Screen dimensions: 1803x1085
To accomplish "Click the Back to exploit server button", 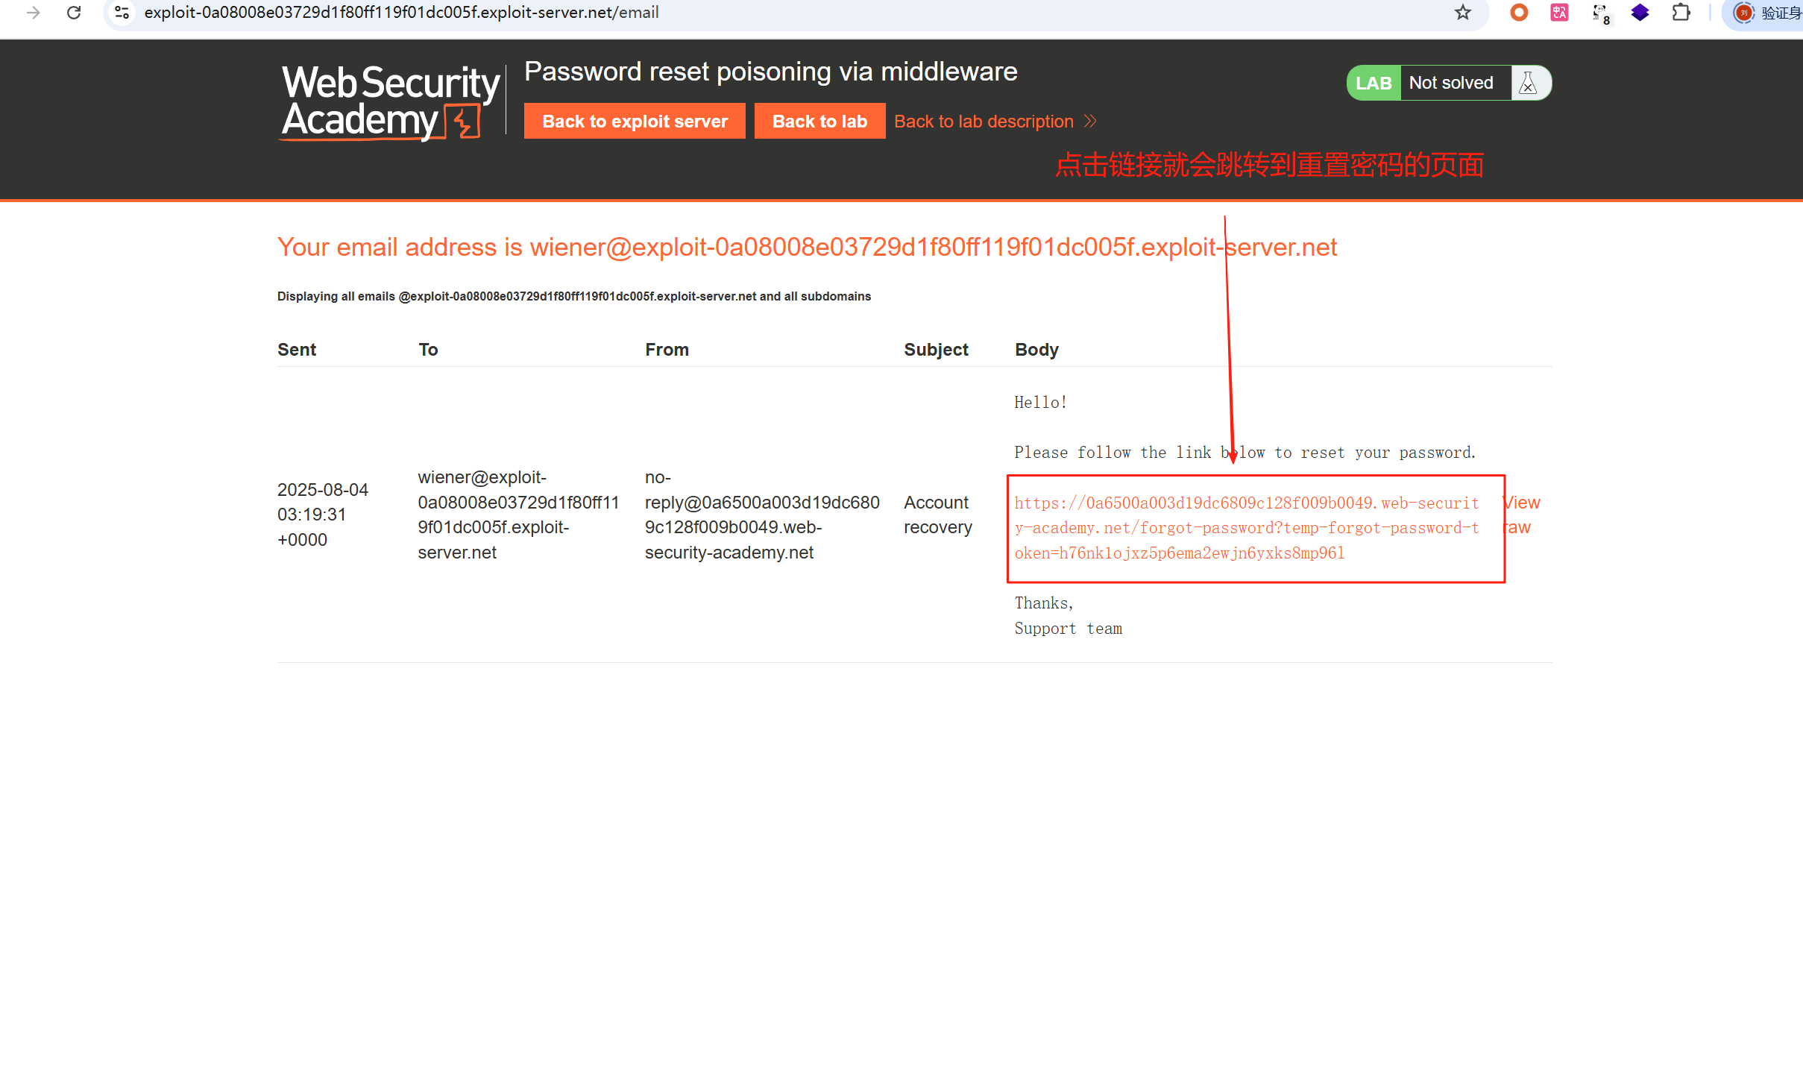I will pyautogui.click(x=635, y=122).
